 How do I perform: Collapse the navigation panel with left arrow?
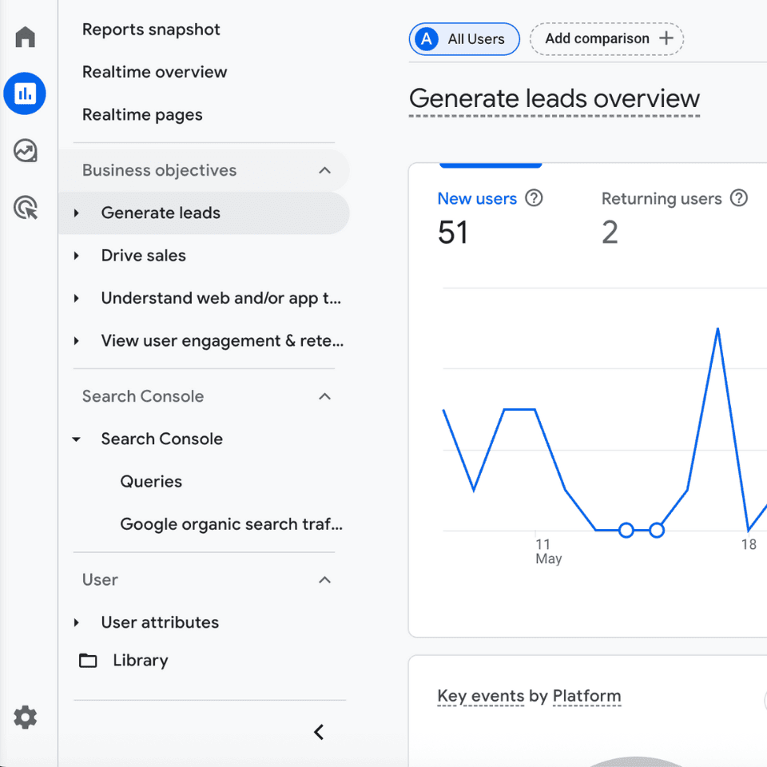coord(319,732)
